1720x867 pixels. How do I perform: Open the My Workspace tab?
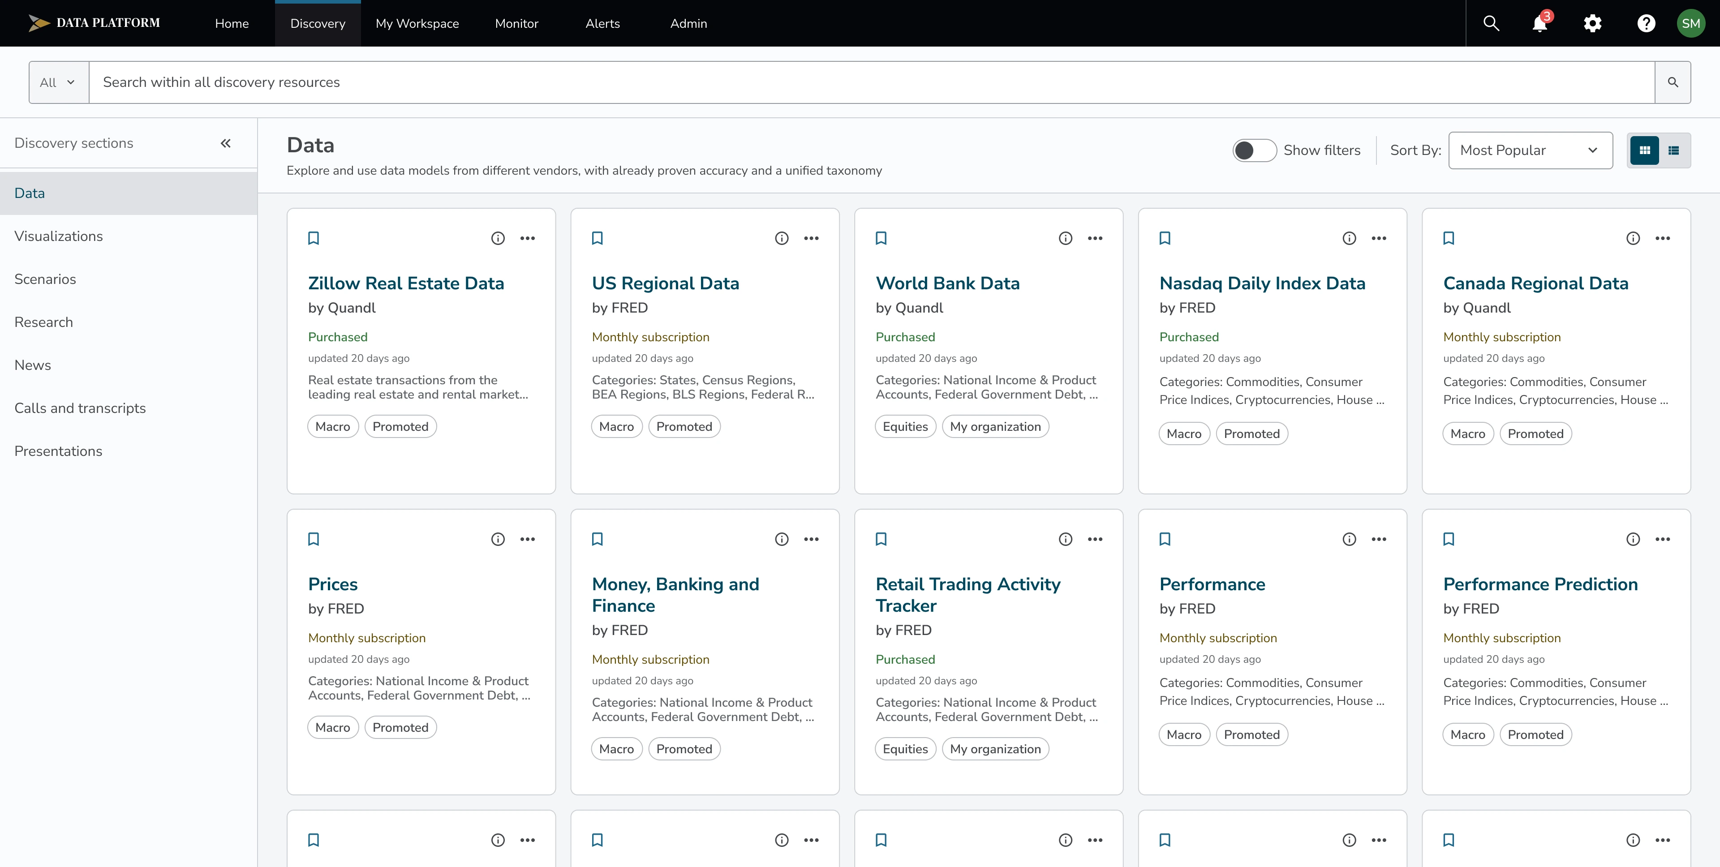click(417, 24)
